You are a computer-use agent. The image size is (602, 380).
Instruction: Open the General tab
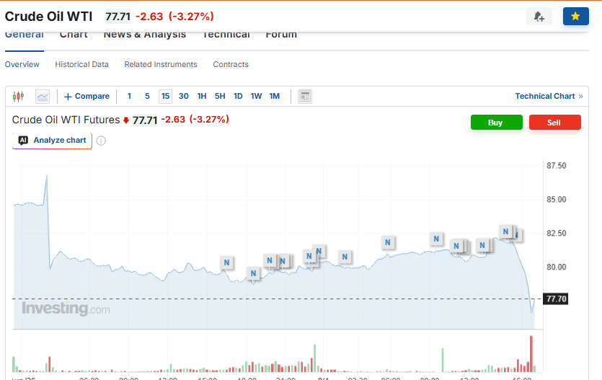click(x=25, y=35)
